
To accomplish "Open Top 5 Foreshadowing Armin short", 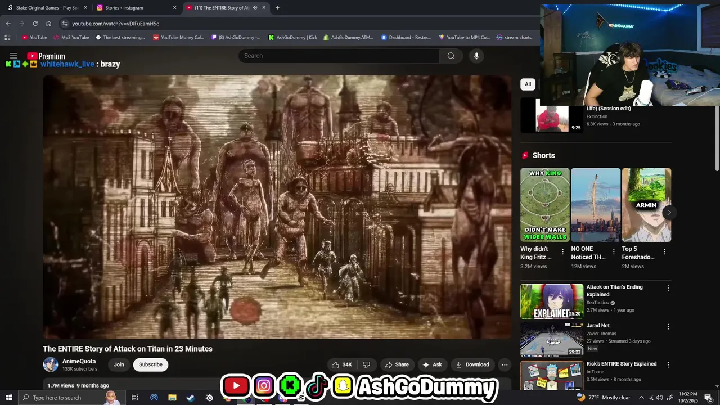I will (x=646, y=205).
